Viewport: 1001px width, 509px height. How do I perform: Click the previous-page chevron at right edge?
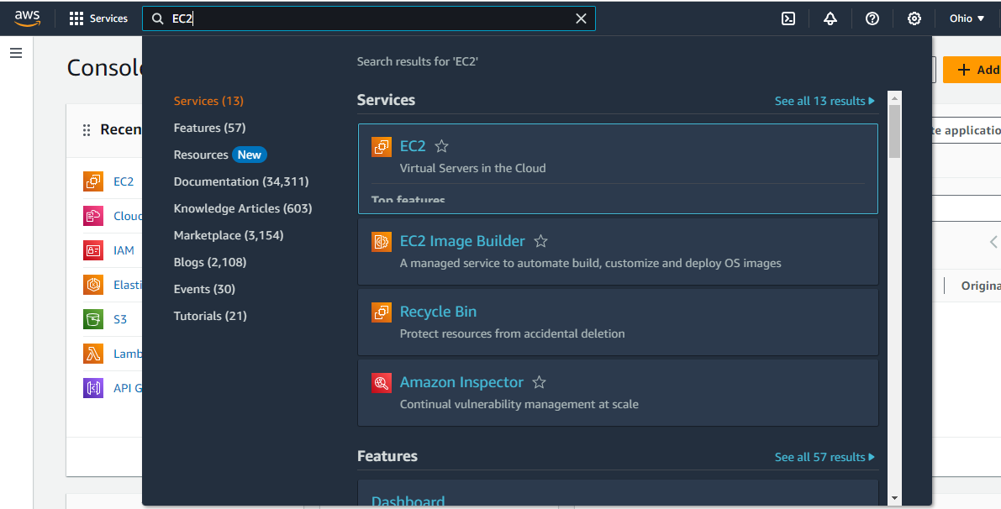pos(993,241)
